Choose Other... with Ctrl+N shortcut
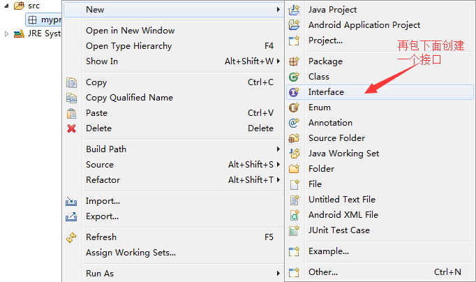The height and width of the screenshot is (282, 476). [x=380, y=272]
